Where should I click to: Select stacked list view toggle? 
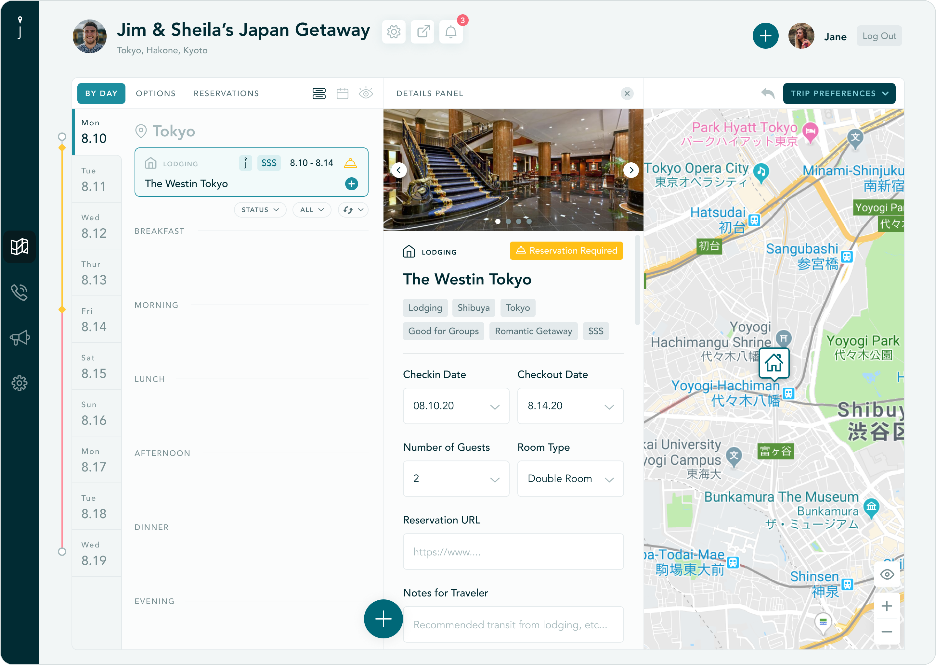319,94
